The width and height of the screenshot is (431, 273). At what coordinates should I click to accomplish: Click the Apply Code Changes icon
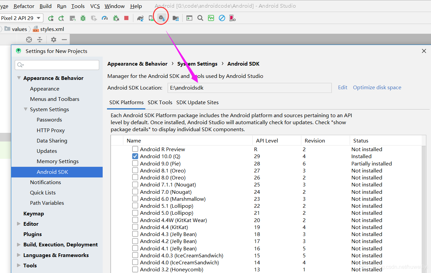[72, 18]
